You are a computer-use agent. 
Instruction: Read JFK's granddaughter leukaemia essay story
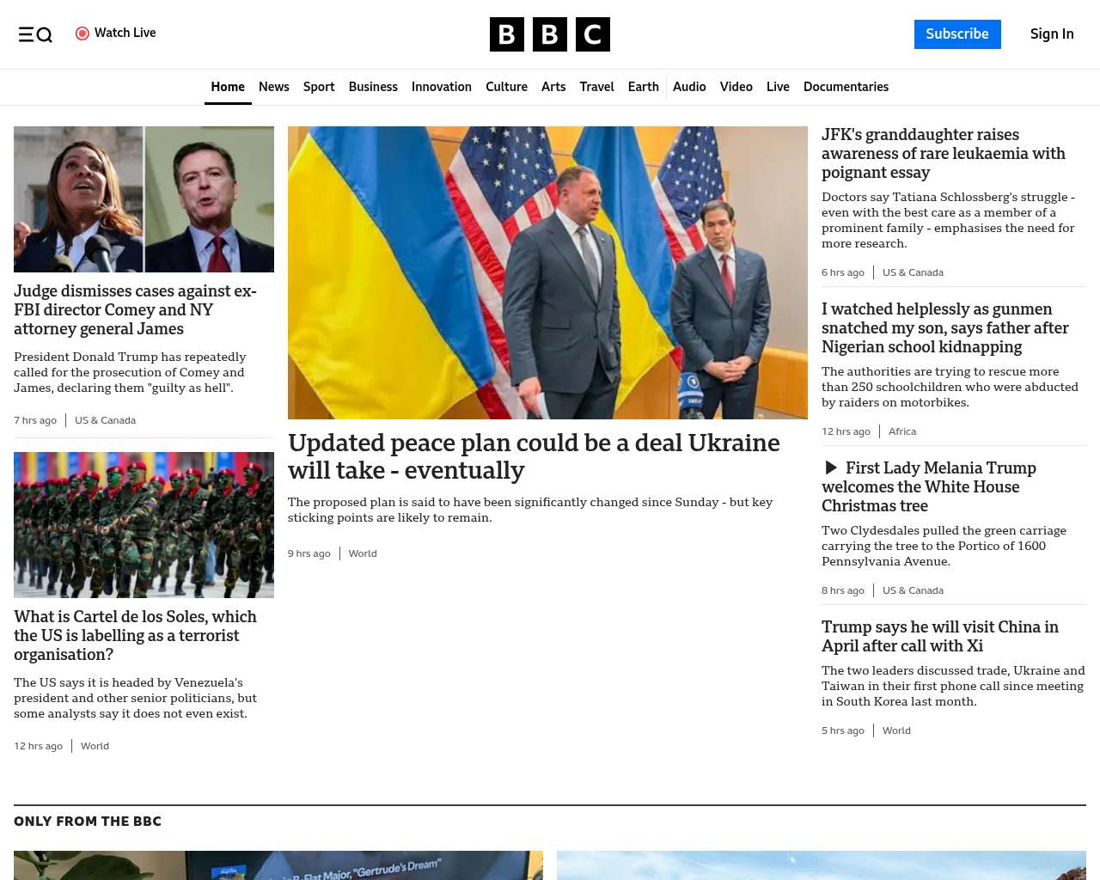(x=944, y=154)
